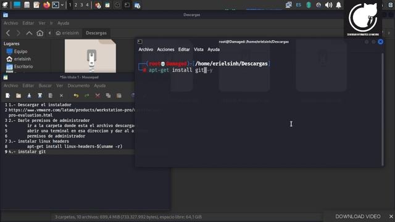Screen dimensions: 395x222
Task: Select Descargas breadcrumb in path bar
Action: 96,33
